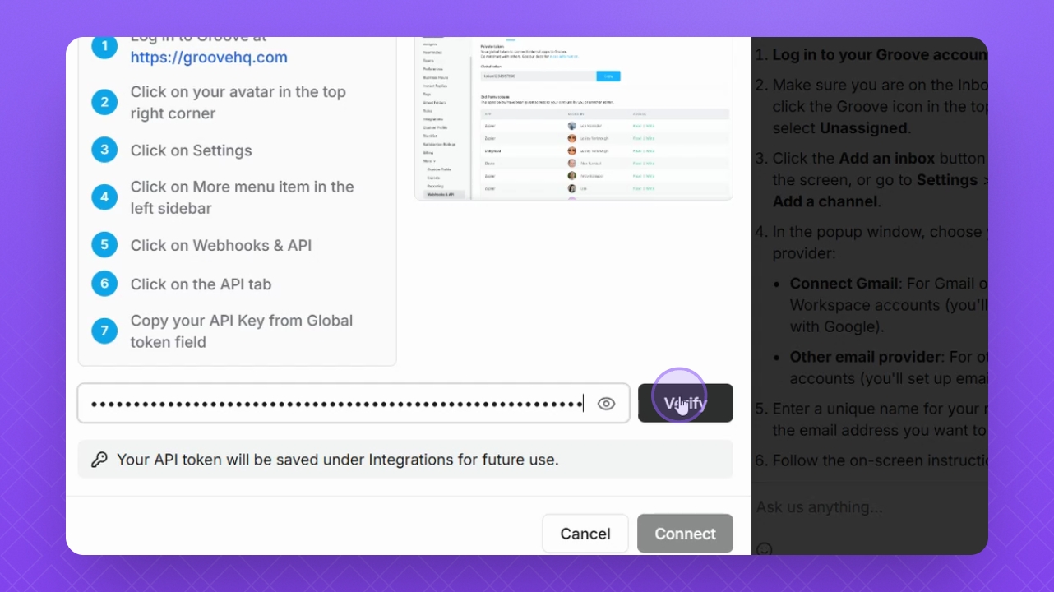Show the hidden API key with eye icon
Screen dimensions: 1054x592
pyautogui.click(x=607, y=404)
